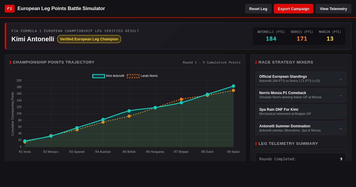Click Antonelli data point at R9 Italian

(233, 86)
